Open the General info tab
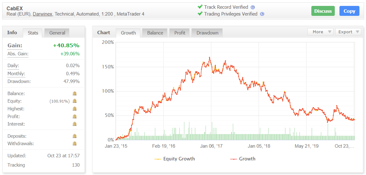 57,33
